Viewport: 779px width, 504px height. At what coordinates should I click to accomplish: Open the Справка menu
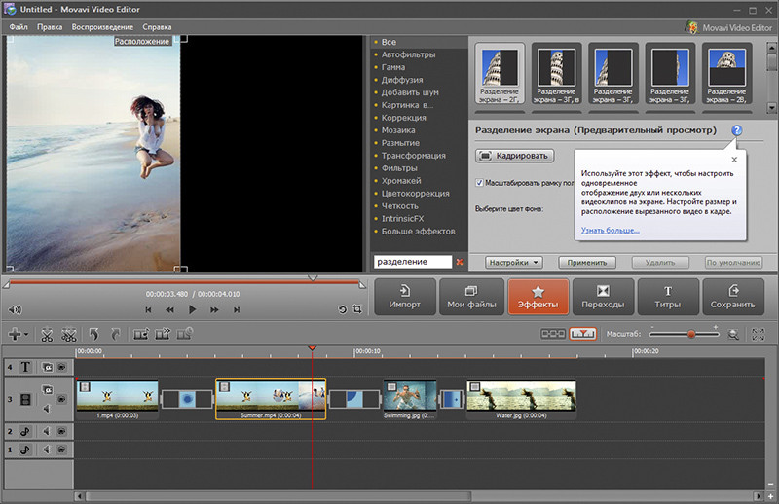pyautogui.click(x=157, y=27)
